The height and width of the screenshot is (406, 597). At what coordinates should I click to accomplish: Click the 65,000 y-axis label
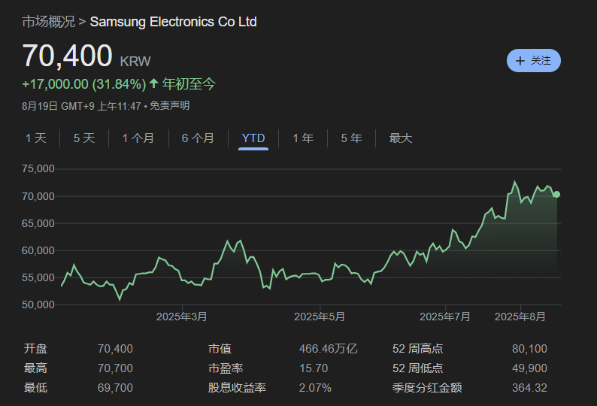tap(38, 223)
